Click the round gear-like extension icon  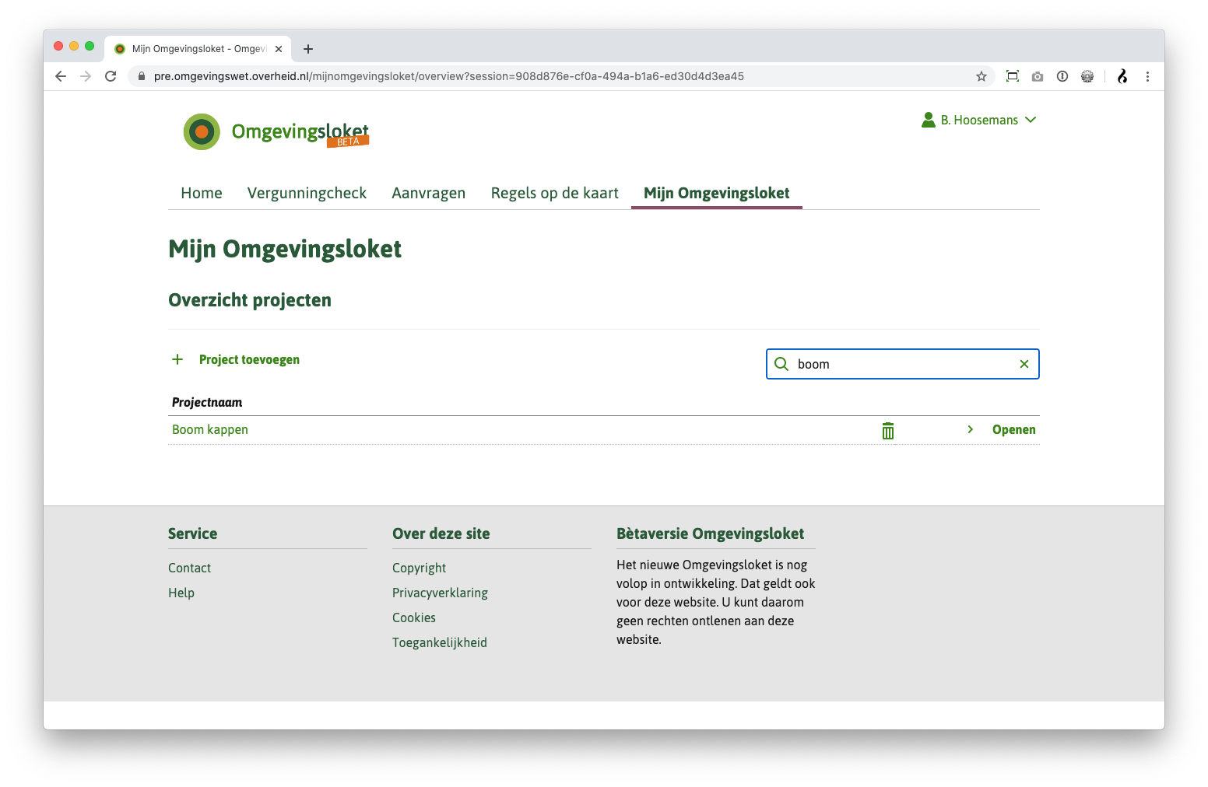point(1087,76)
